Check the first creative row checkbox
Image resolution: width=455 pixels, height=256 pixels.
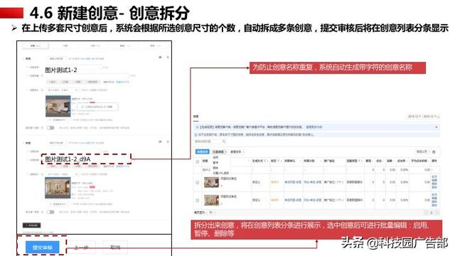tap(198, 182)
